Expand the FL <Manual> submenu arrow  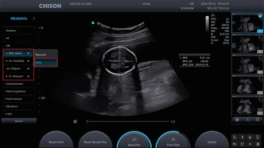tap(28, 76)
